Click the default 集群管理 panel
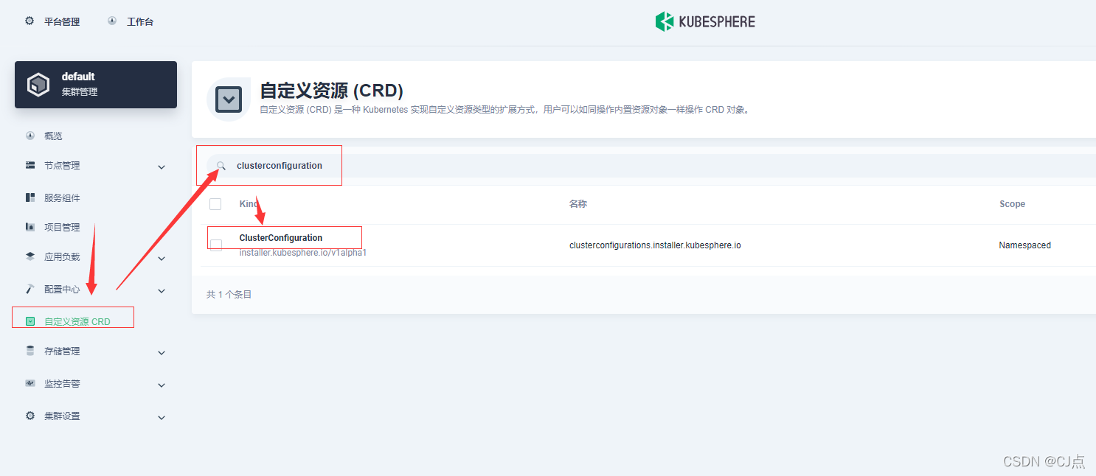This screenshot has width=1096, height=476. 95,84
